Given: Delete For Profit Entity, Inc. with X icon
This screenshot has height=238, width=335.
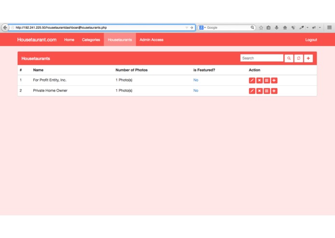Looking at the screenshot, I should coord(259,80).
